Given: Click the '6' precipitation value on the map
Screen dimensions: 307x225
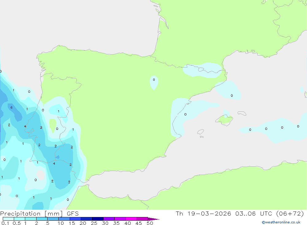Looking at the screenshot, I should pos(12,107).
